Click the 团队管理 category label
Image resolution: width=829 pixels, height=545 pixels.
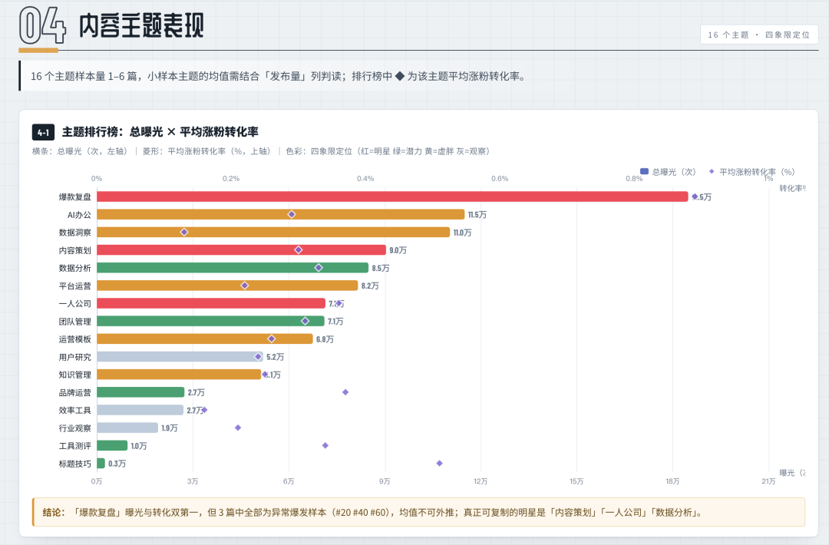pos(74,322)
